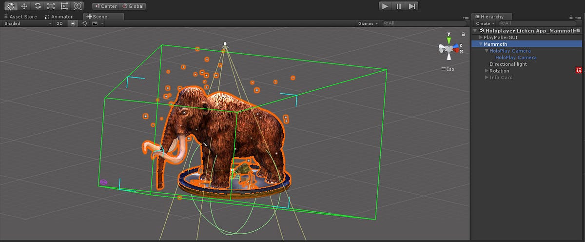585x242 pixels.
Task: Toggle Iso projection mode label
Action: click(x=448, y=69)
